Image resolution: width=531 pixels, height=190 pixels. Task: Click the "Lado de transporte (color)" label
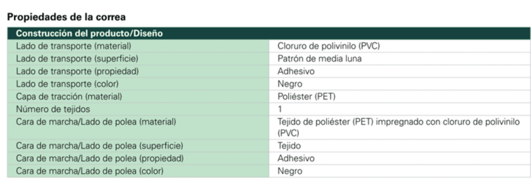pos(67,84)
